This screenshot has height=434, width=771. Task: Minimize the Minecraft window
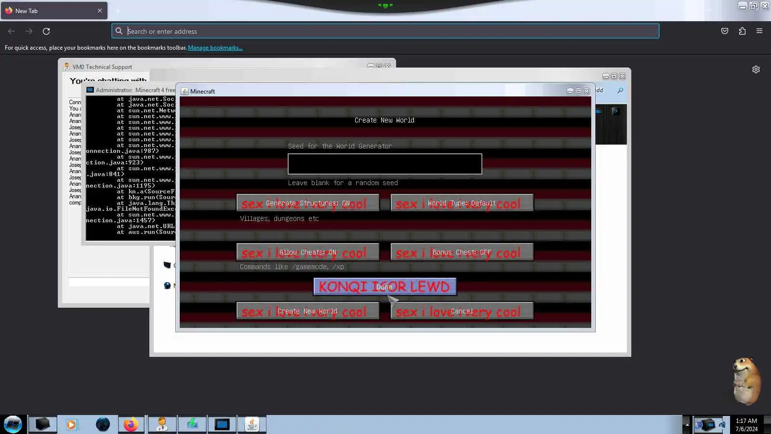pos(570,91)
